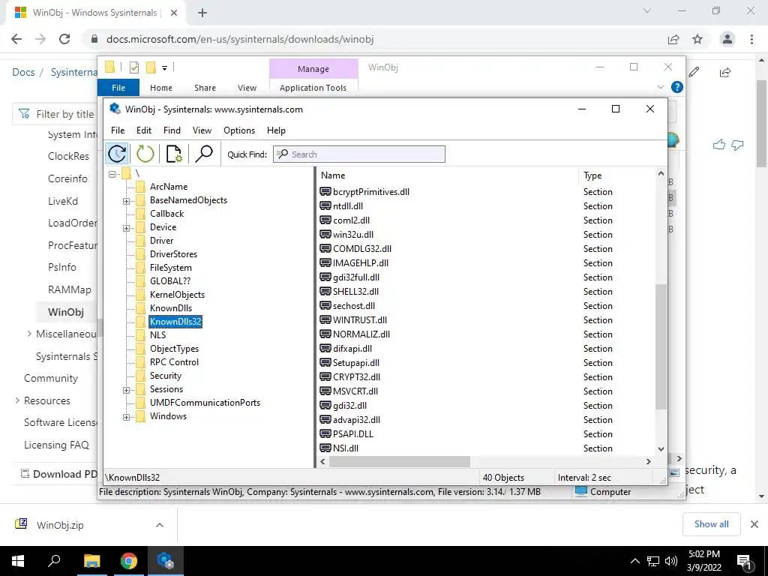Open the Explorer File ribbon tab
Screen dimensions: 768x576
(118, 88)
